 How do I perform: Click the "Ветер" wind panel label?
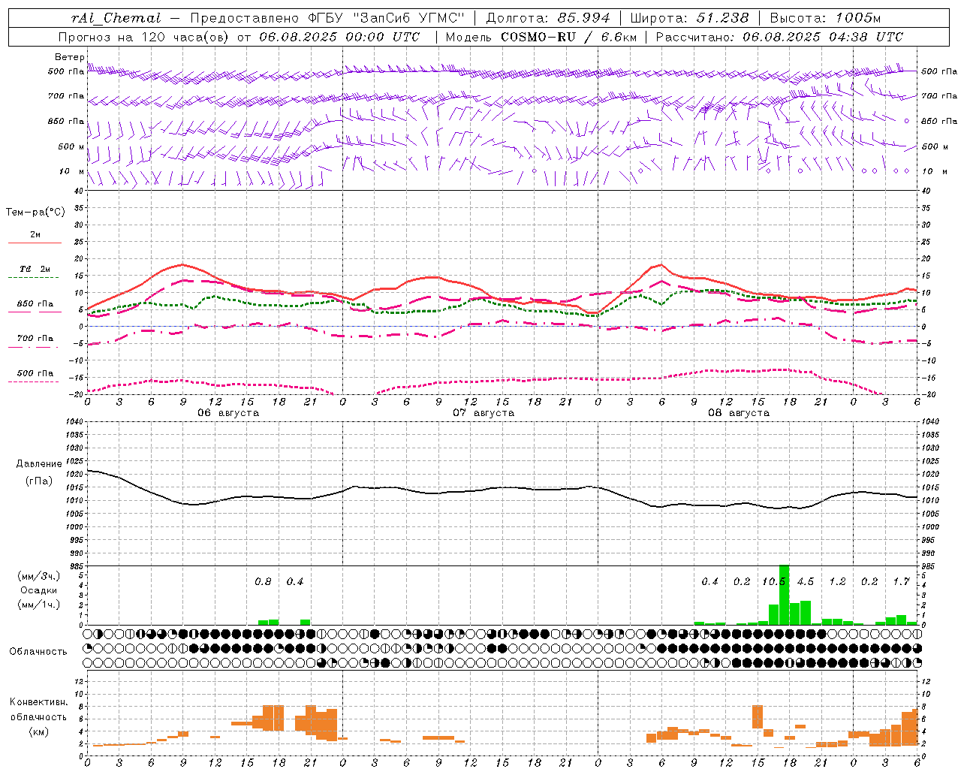[x=69, y=57]
